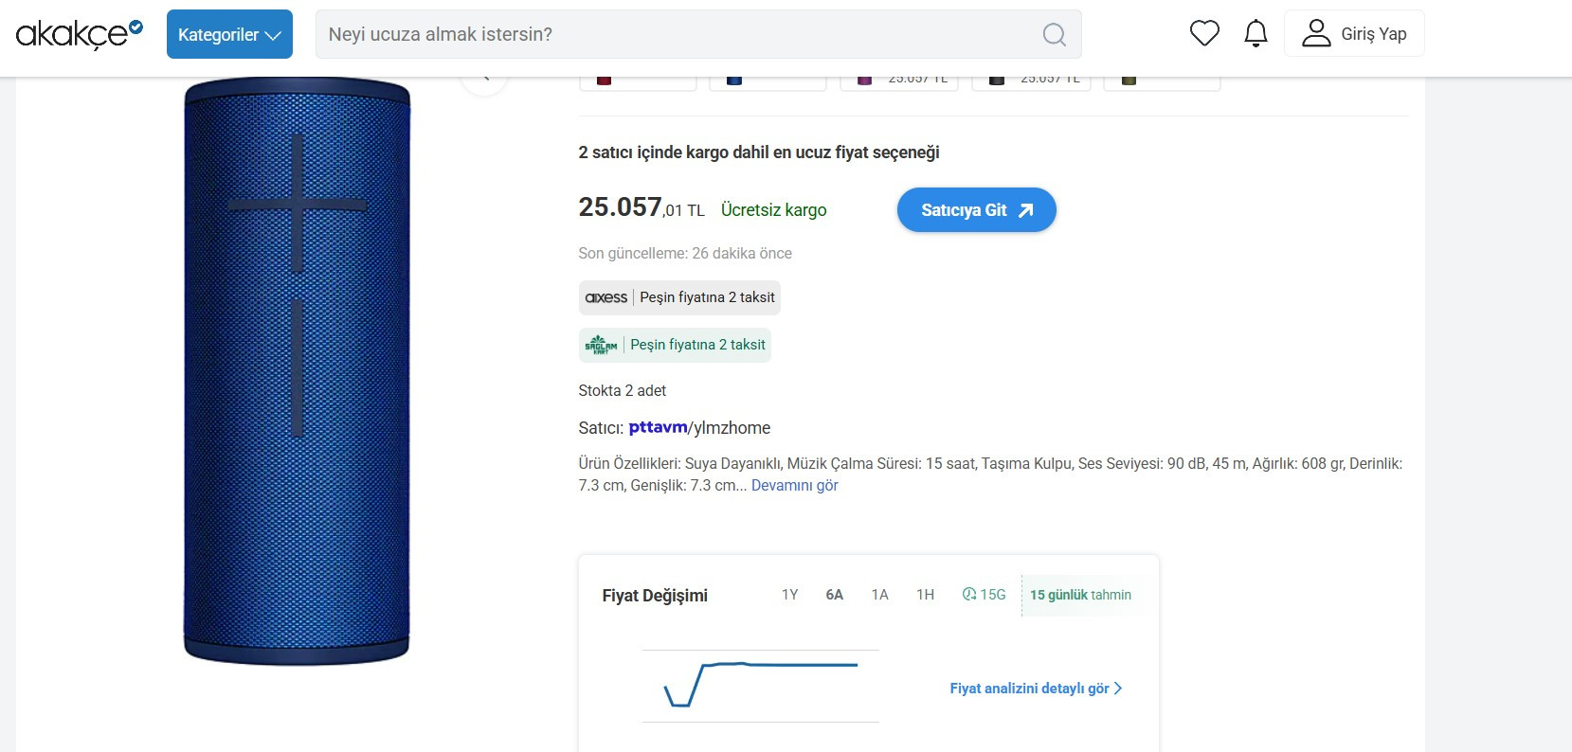This screenshot has width=1572, height=752.
Task: Open detailed price analysis chevron
Action: (1118, 689)
